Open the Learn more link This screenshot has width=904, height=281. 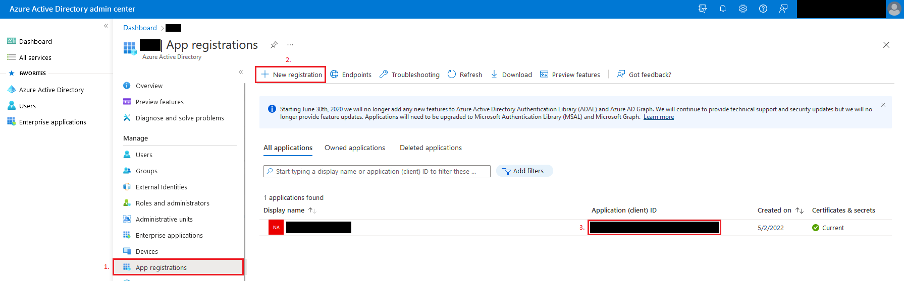click(x=658, y=117)
